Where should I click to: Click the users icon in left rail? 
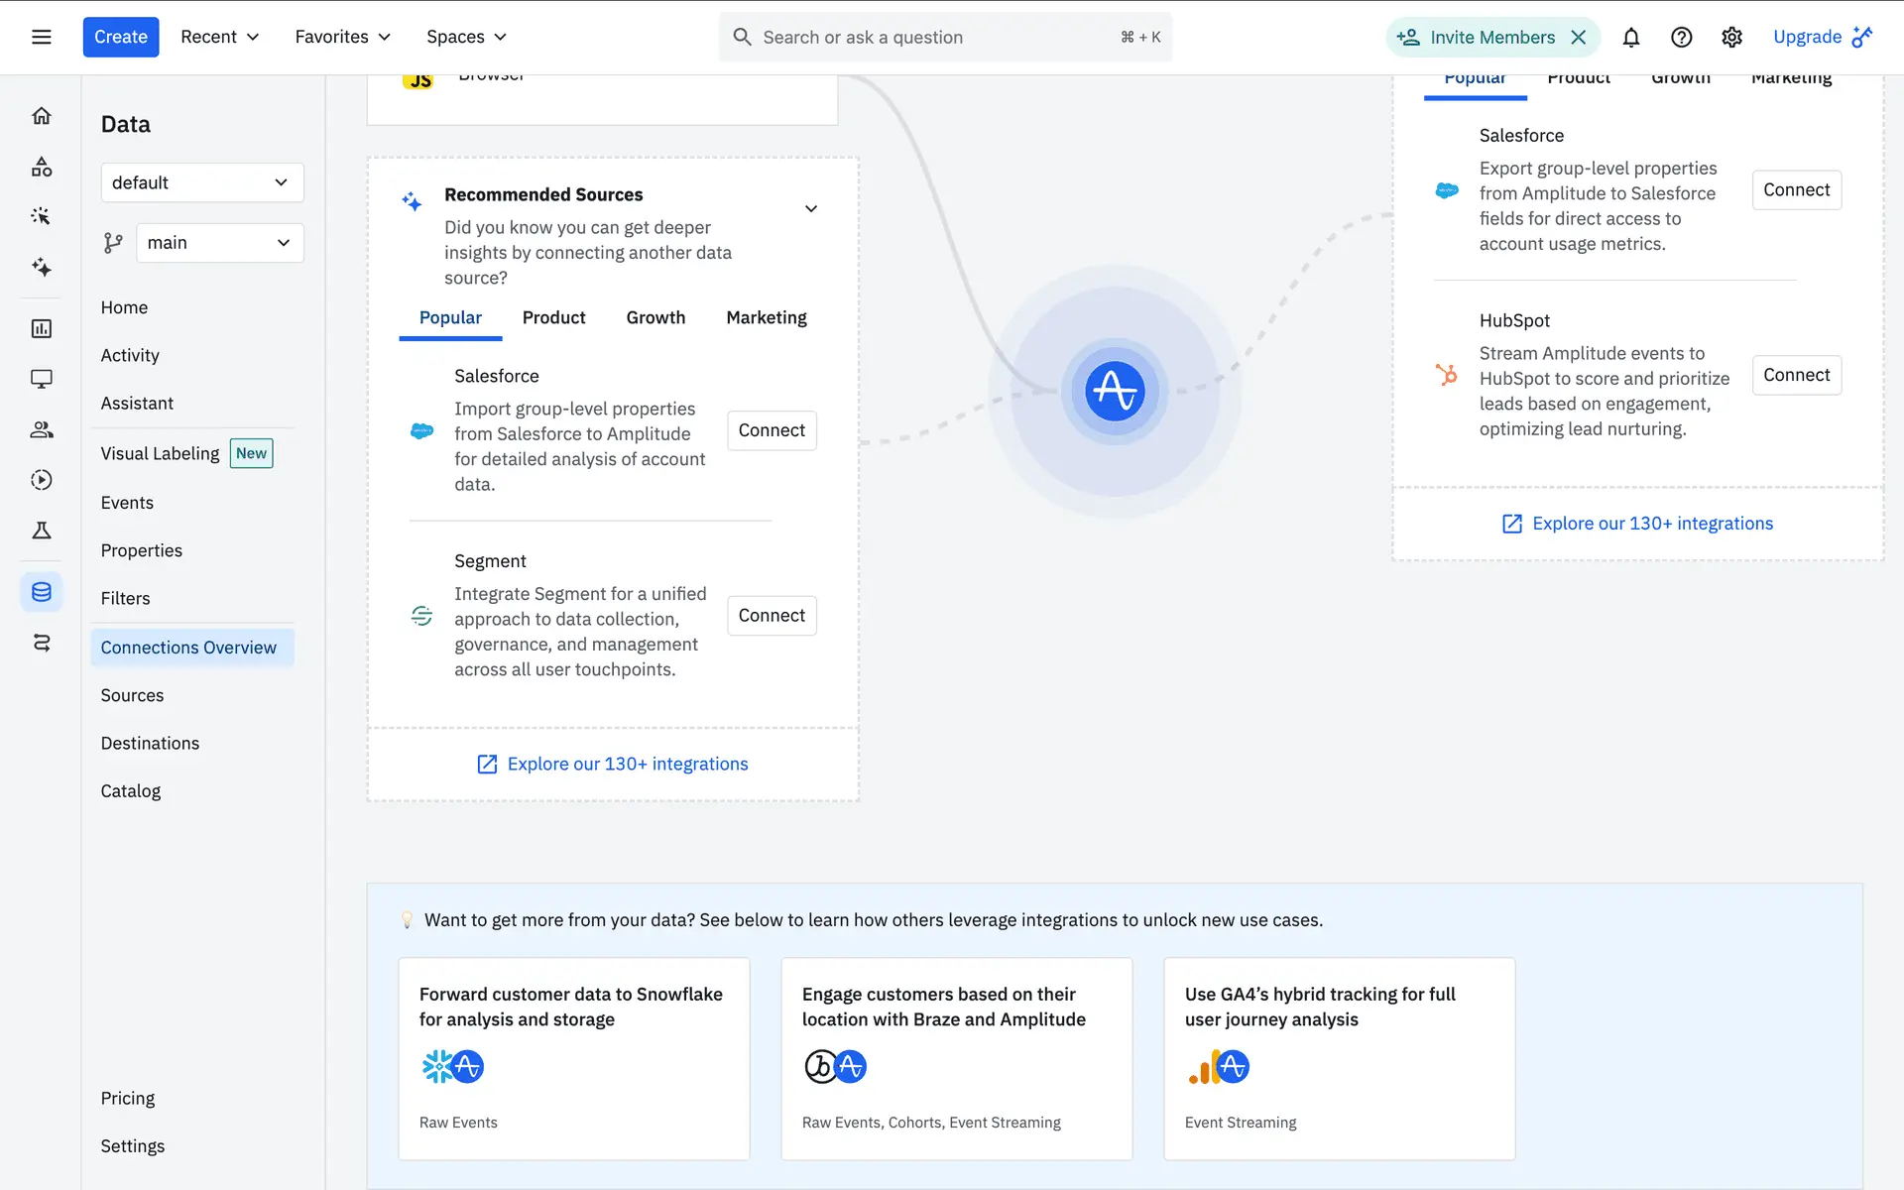click(x=41, y=429)
